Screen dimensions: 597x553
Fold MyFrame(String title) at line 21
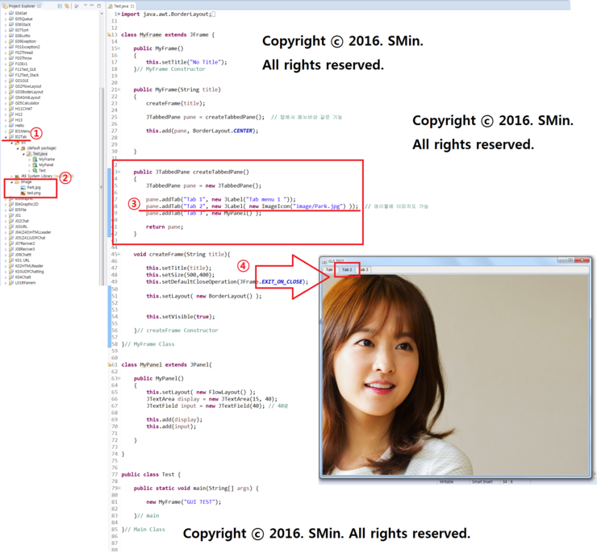pyautogui.click(x=119, y=89)
